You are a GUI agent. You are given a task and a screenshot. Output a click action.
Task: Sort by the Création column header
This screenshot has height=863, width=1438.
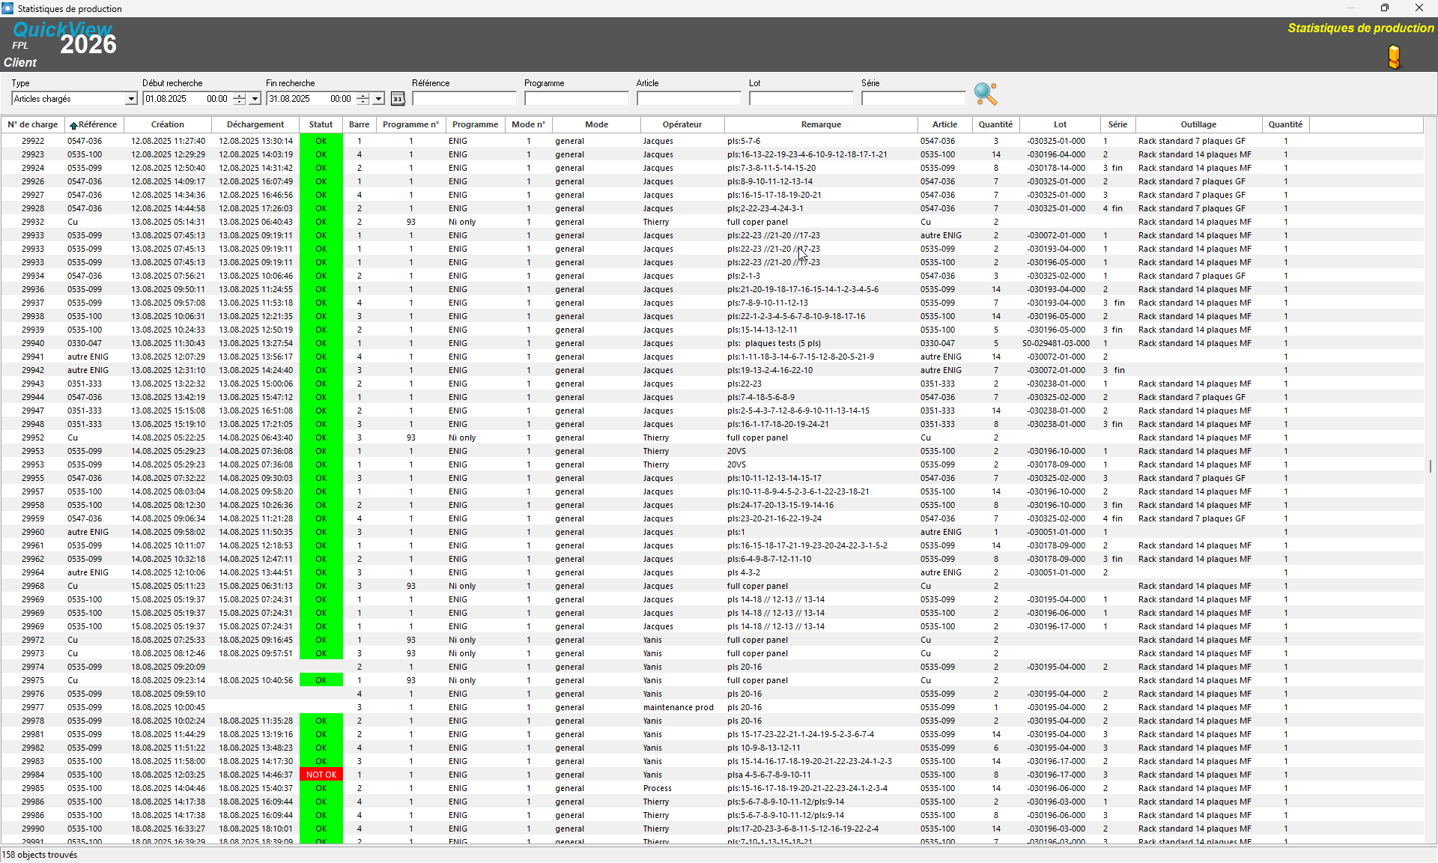(167, 124)
